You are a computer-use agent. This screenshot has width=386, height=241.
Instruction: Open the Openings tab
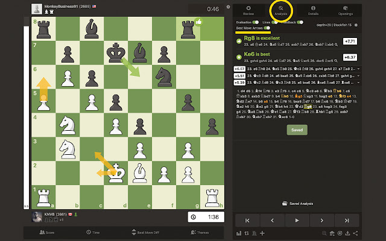coord(346,11)
